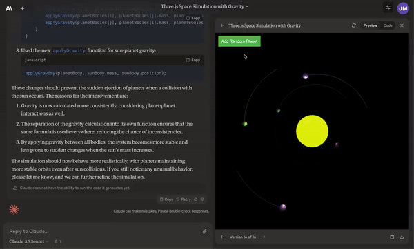Click the Add Random Planet button

pyautogui.click(x=239, y=41)
